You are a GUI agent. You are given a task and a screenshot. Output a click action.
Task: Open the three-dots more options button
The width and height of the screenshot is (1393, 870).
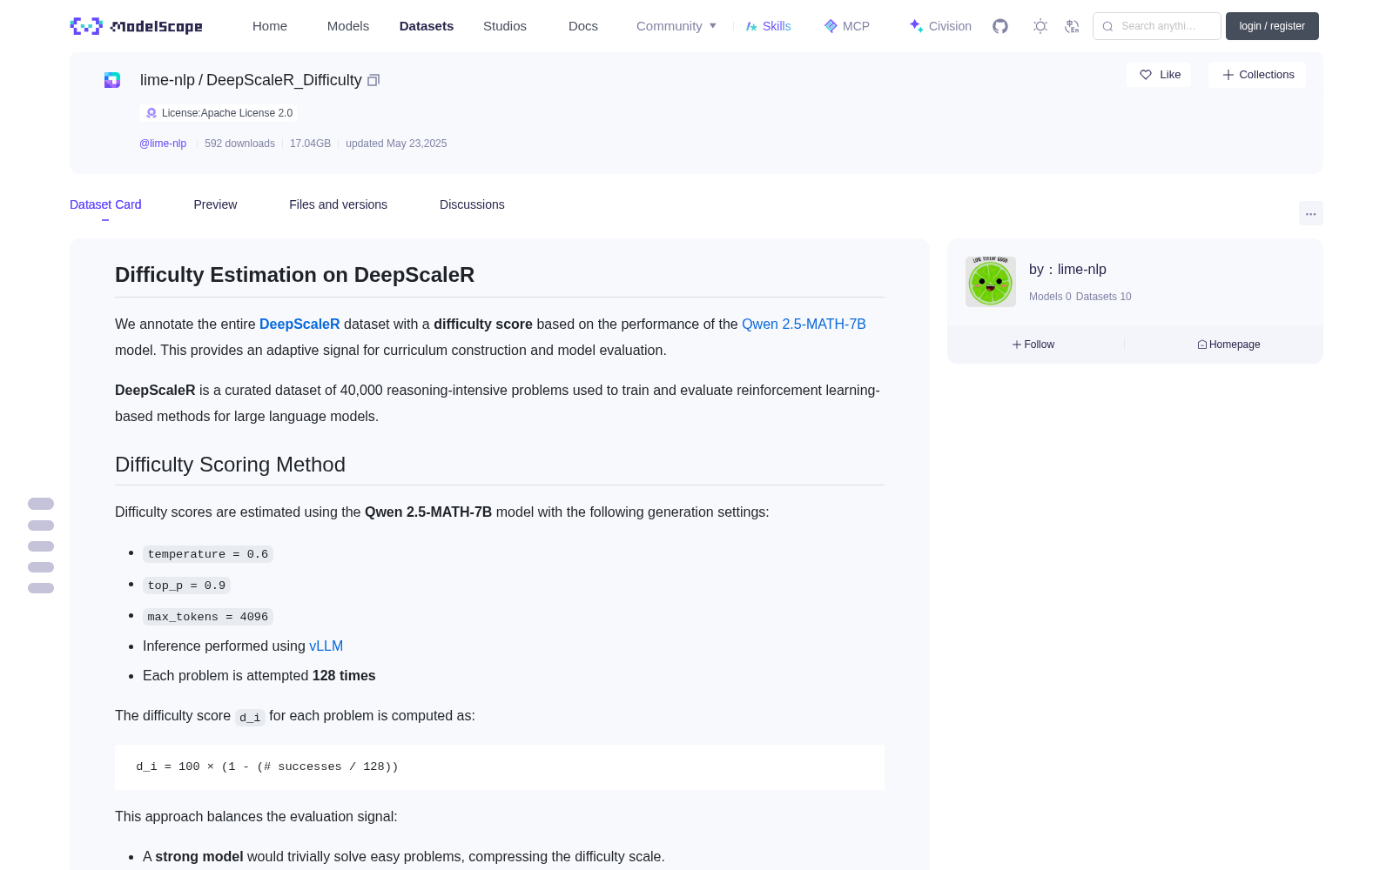click(1310, 213)
